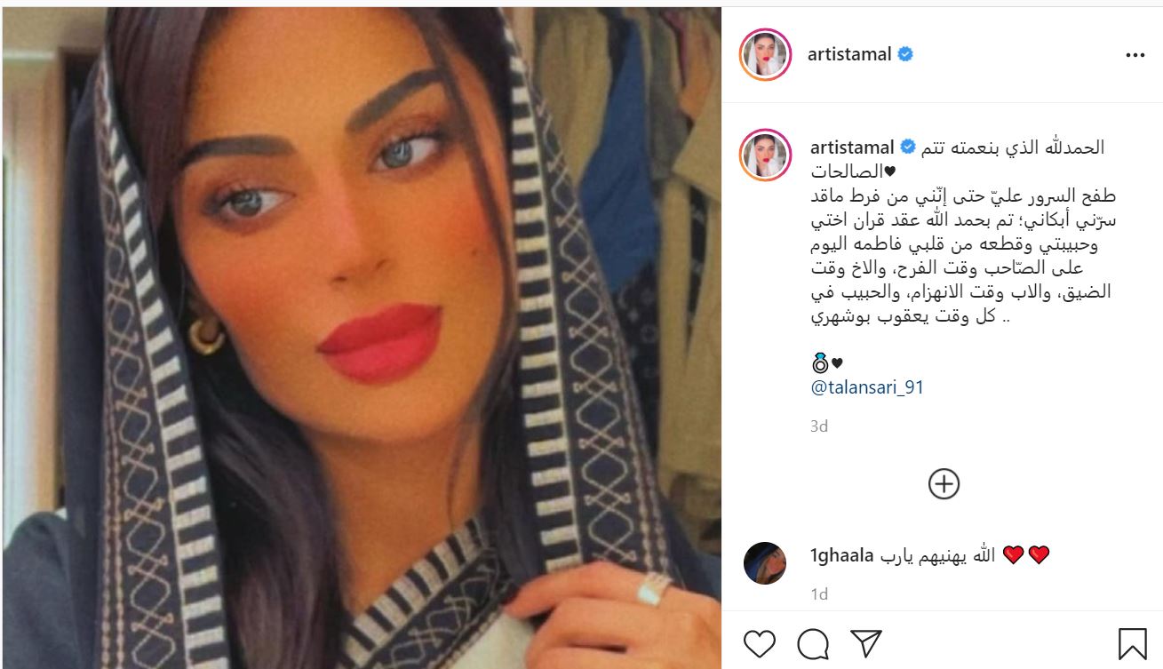Click the main post photo
This screenshot has height=669, width=1163.
(361, 338)
